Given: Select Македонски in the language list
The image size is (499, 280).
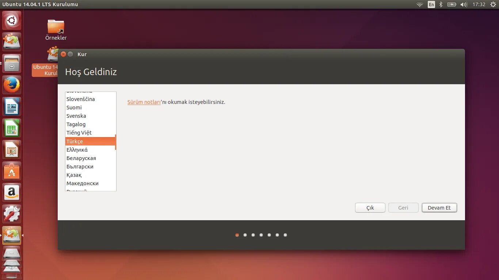Looking at the screenshot, I should pyautogui.click(x=90, y=183).
